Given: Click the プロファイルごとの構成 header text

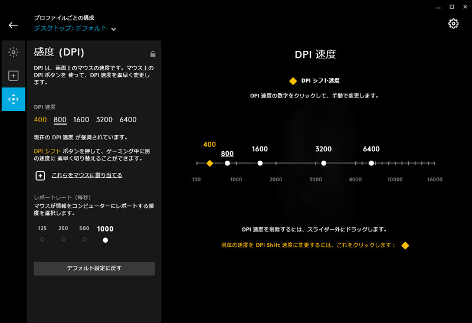Looking at the screenshot, I should pyautogui.click(x=64, y=18).
